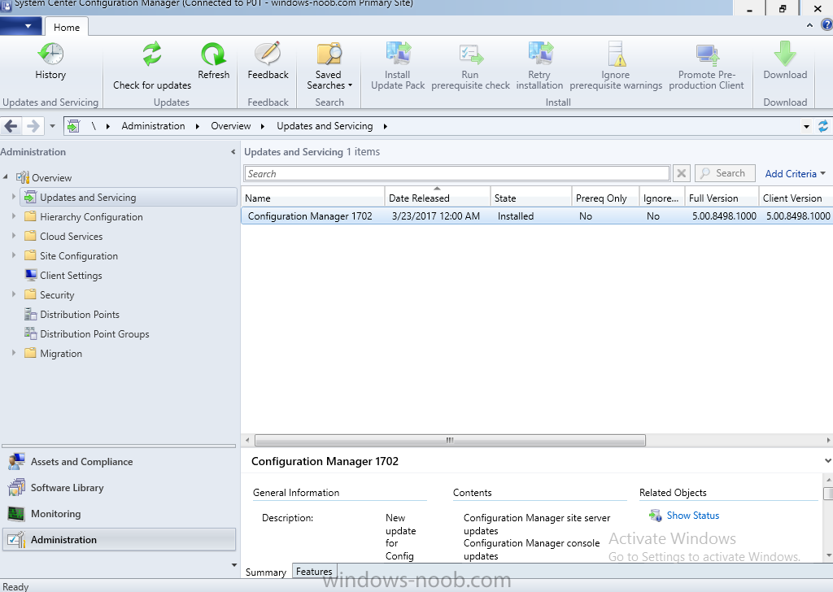
Task: Sort by Full Version column header
Action: click(x=722, y=198)
